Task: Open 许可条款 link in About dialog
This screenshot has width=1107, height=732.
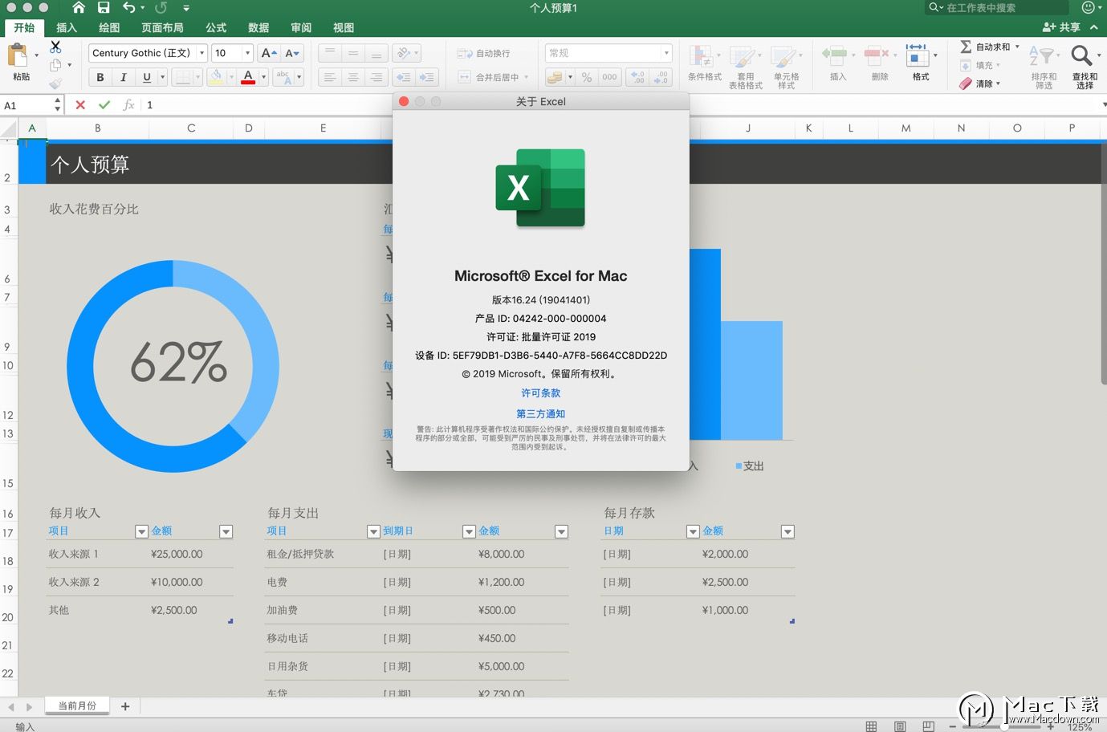Action: click(x=541, y=393)
